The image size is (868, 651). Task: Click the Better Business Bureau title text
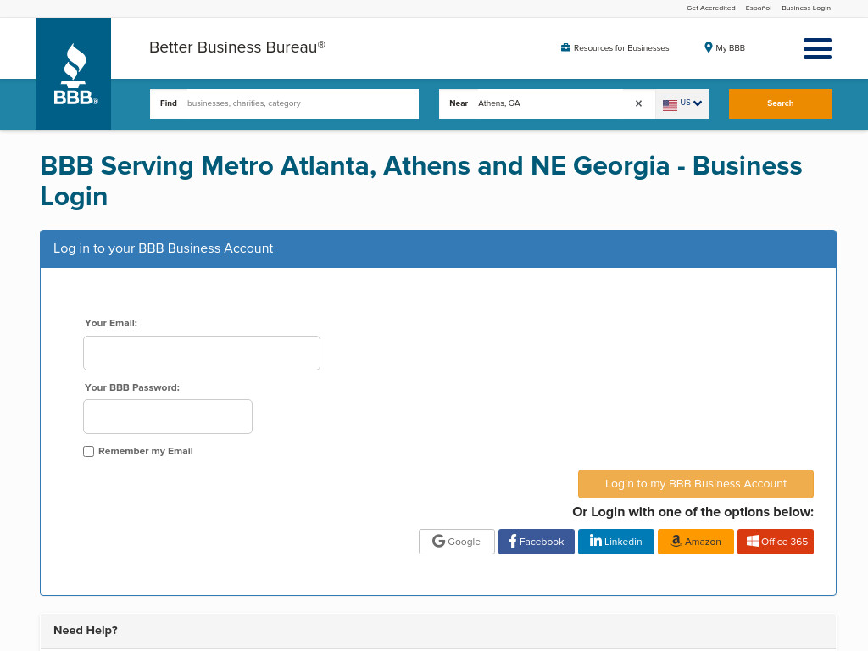(x=237, y=47)
